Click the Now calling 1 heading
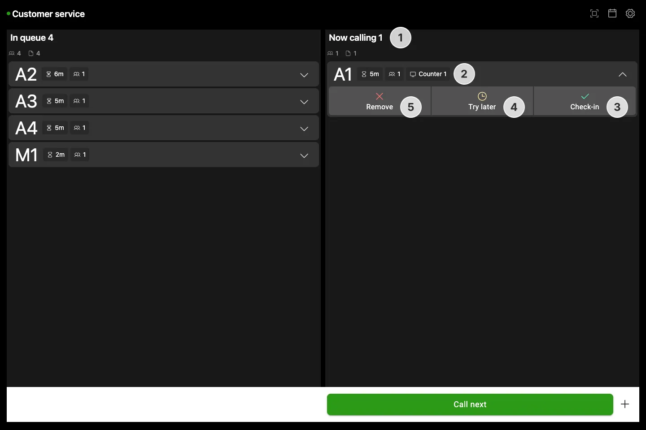 (356, 38)
